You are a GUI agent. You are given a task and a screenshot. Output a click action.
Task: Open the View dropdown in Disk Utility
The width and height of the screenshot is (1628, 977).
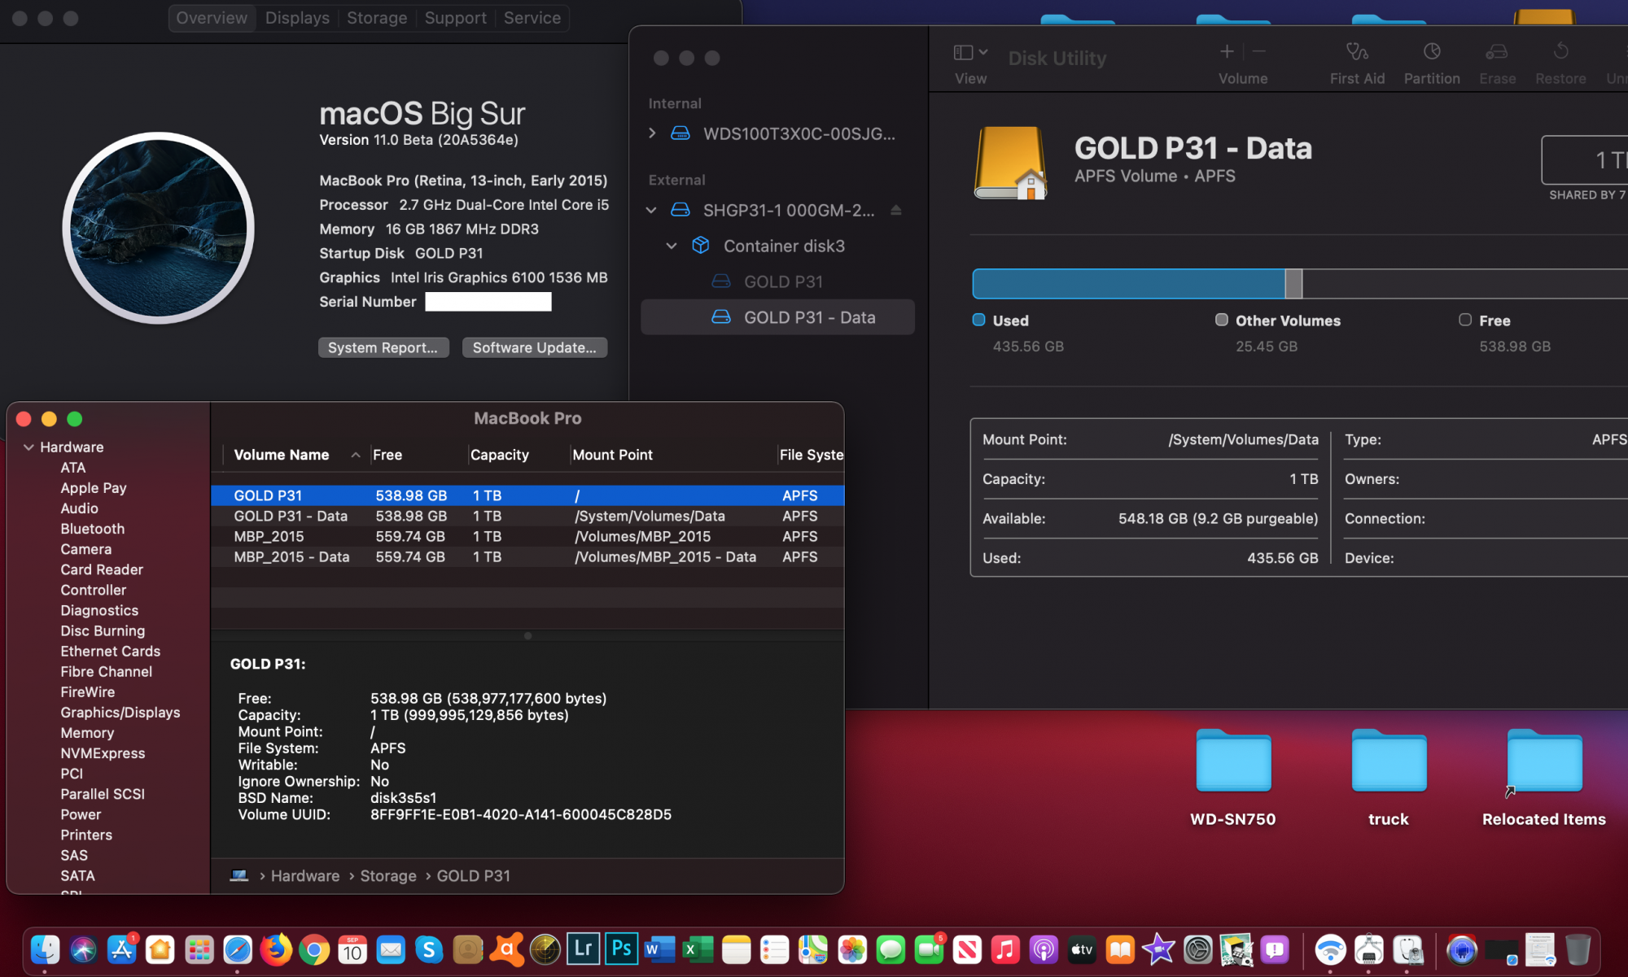pos(969,53)
